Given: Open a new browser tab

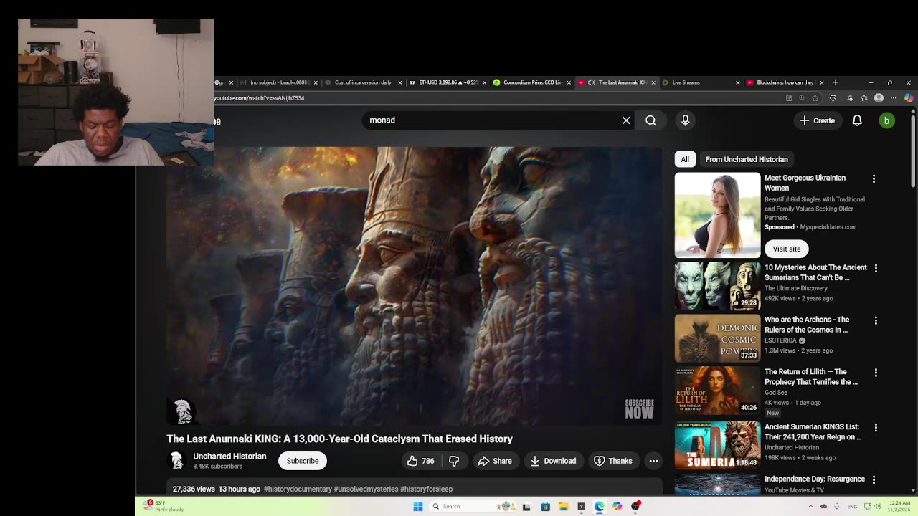Looking at the screenshot, I should coord(835,82).
